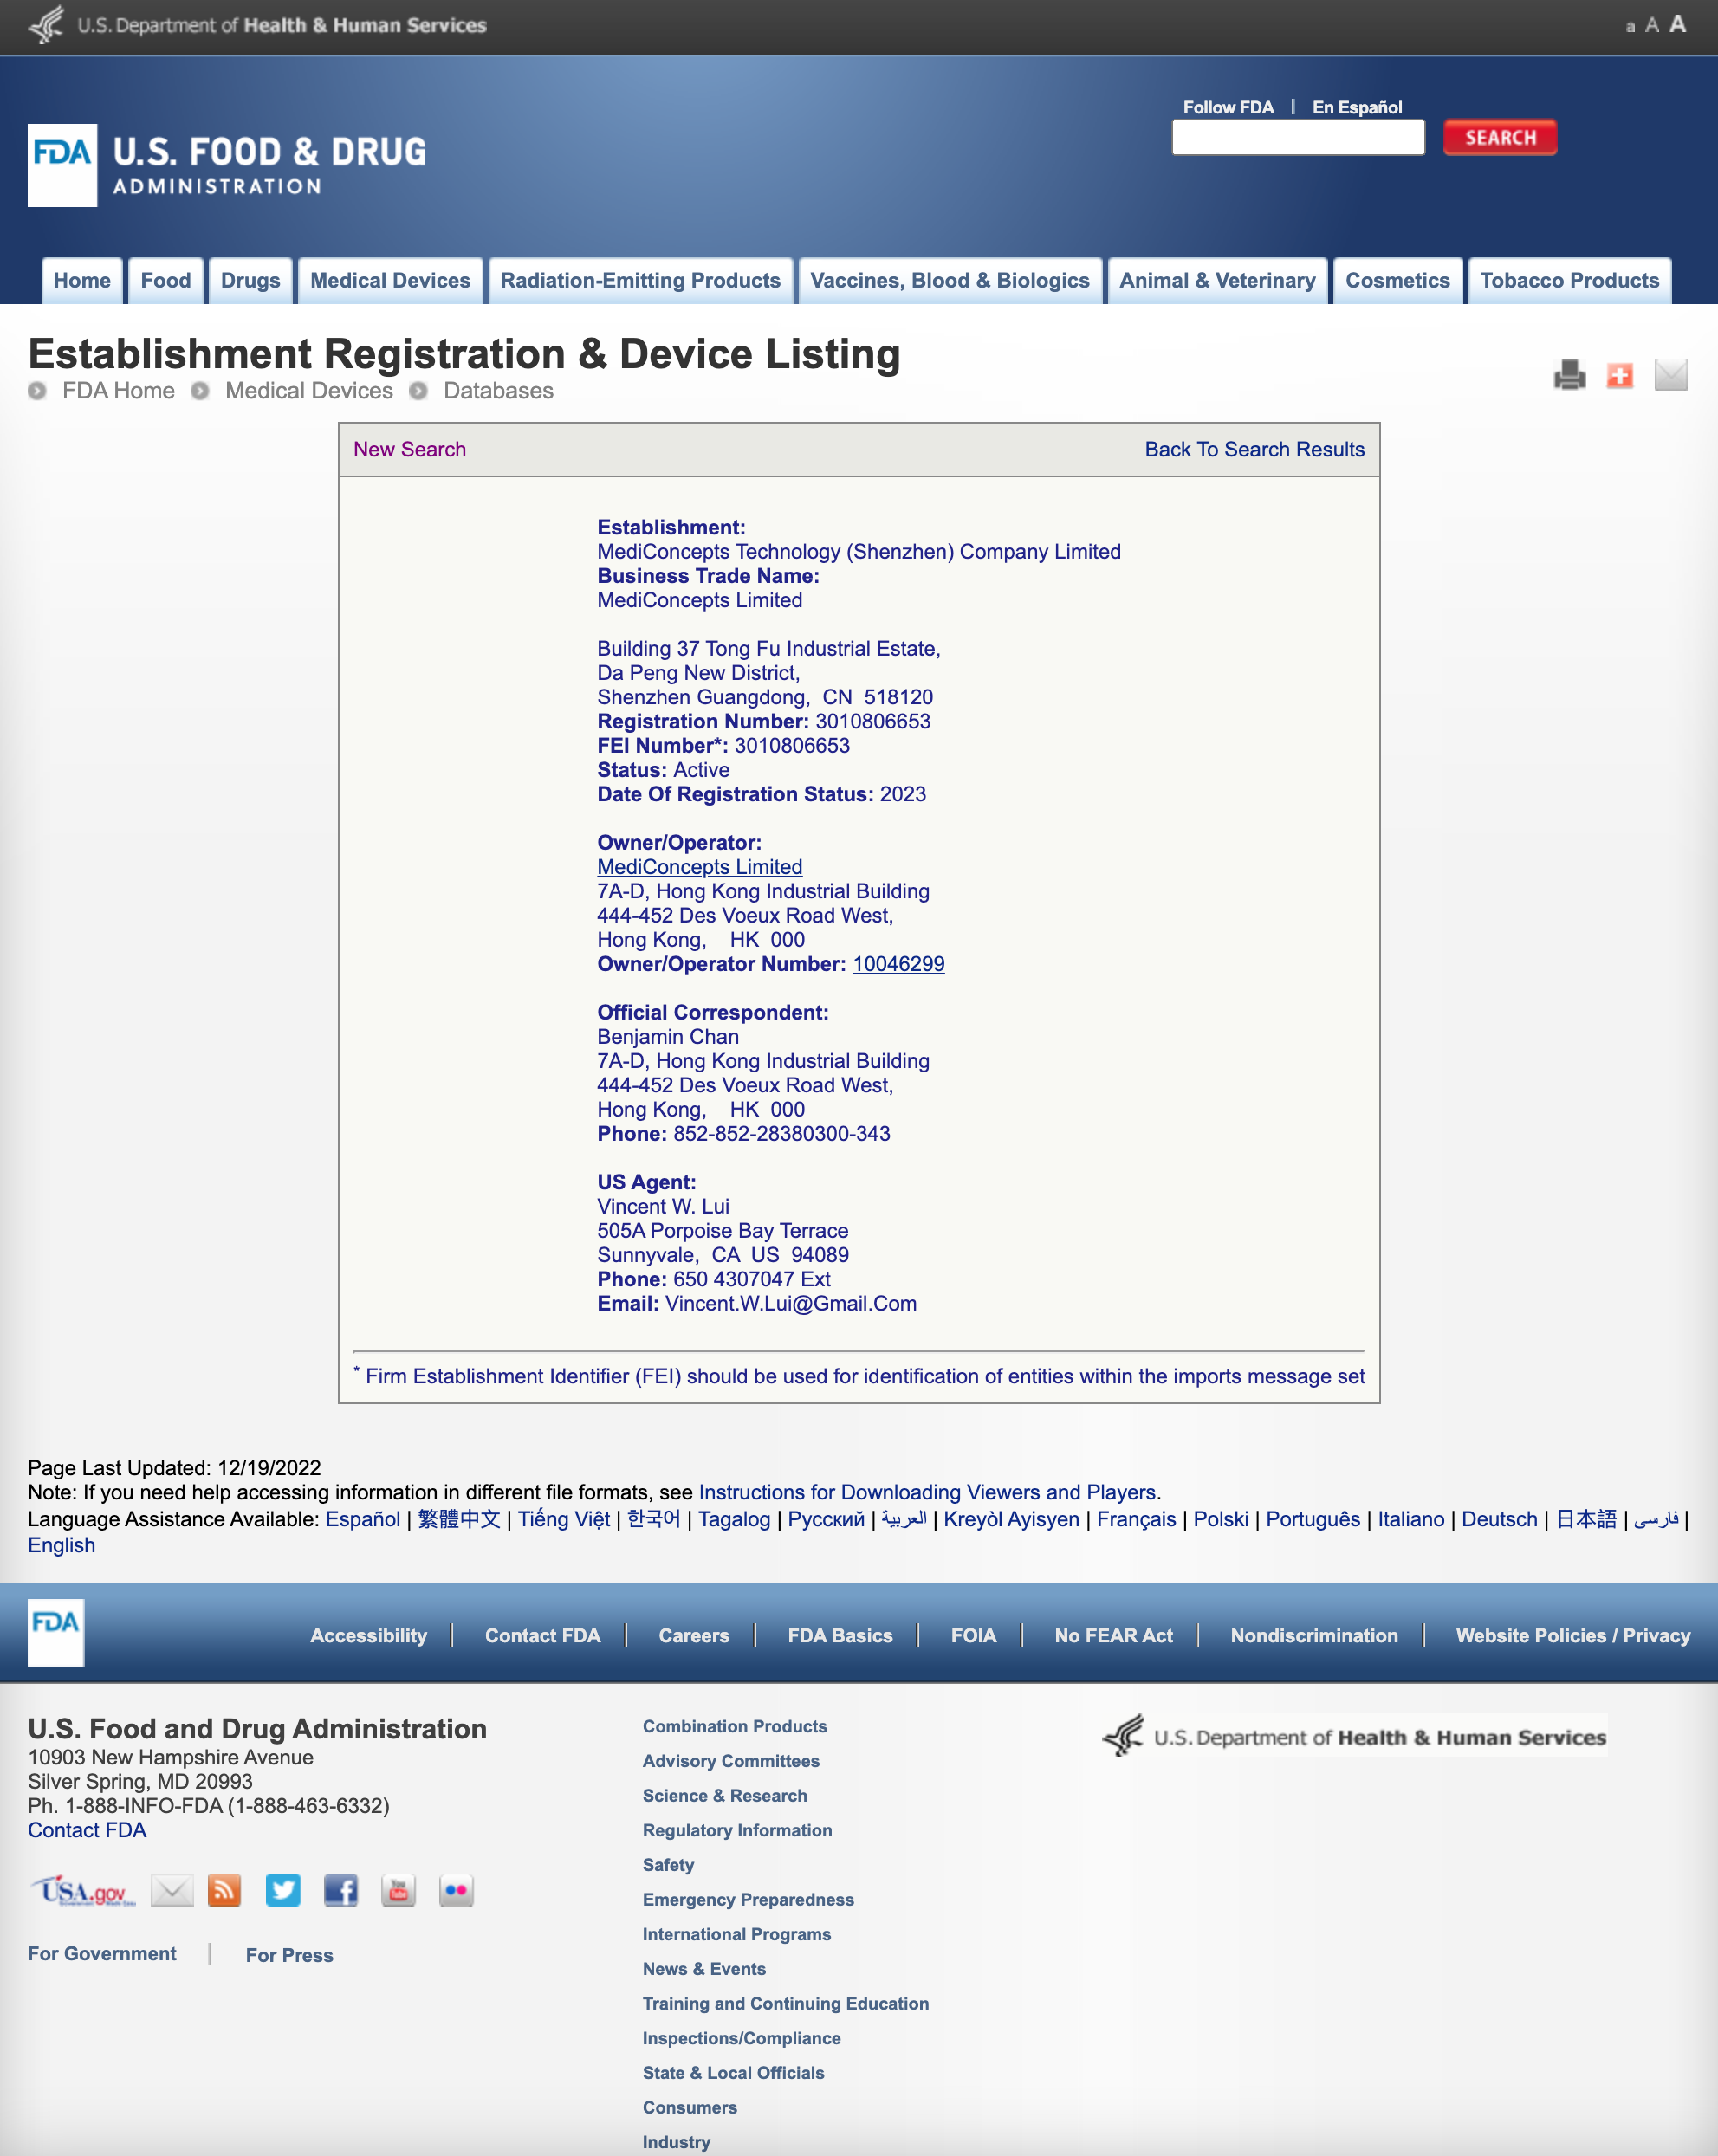Image resolution: width=1718 pixels, height=2156 pixels.
Task: Click the New Search link
Action: (409, 449)
